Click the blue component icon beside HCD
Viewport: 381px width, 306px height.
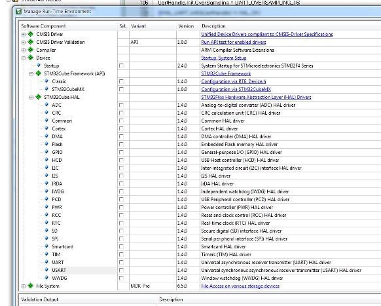pyautogui.click(x=46, y=160)
